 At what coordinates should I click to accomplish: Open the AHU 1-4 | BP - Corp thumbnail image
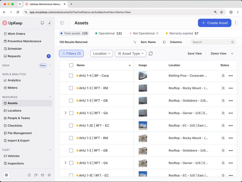(143, 75)
